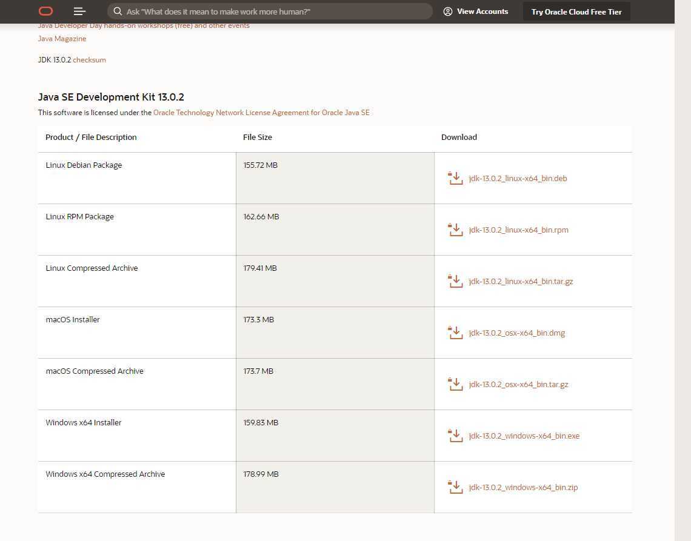
Task: Download jdk-13.0.2_osx-x64_bin.dmg link
Action: 517,333
